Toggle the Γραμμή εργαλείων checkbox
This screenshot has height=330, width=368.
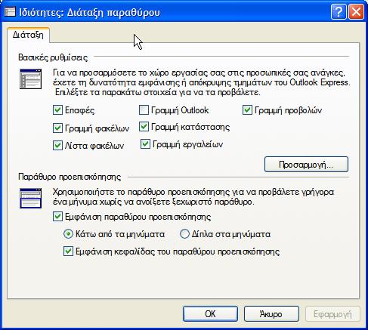pyautogui.click(x=145, y=144)
